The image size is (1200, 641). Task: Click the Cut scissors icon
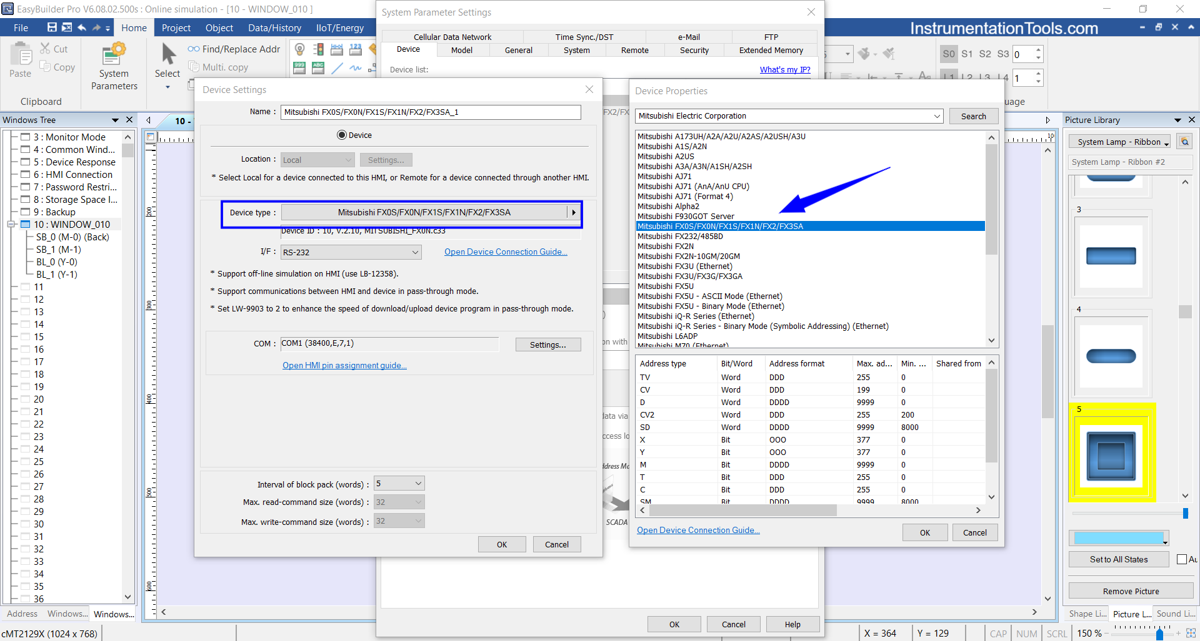[x=45, y=48]
